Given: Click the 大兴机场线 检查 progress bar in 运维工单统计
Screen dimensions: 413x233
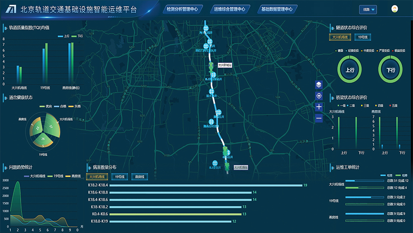Looking at the screenshot, I should pos(364,180).
